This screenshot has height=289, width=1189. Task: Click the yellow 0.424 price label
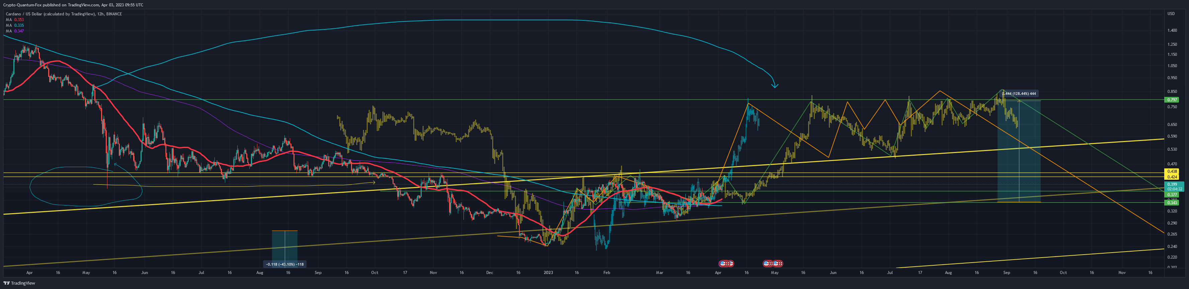[1172, 177]
